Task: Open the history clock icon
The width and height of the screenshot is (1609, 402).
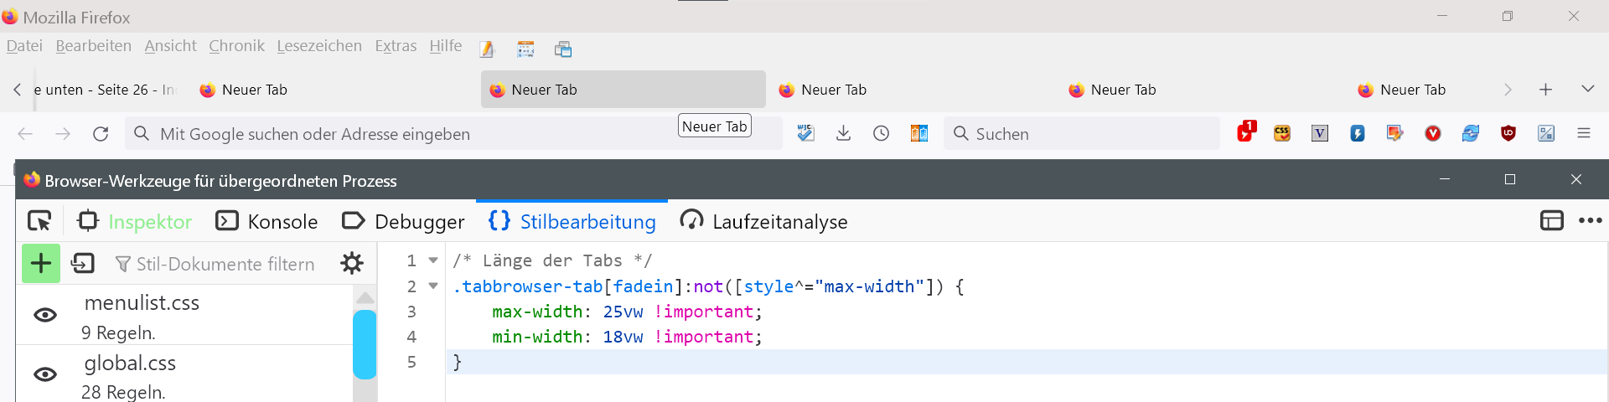Action: (x=881, y=134)
